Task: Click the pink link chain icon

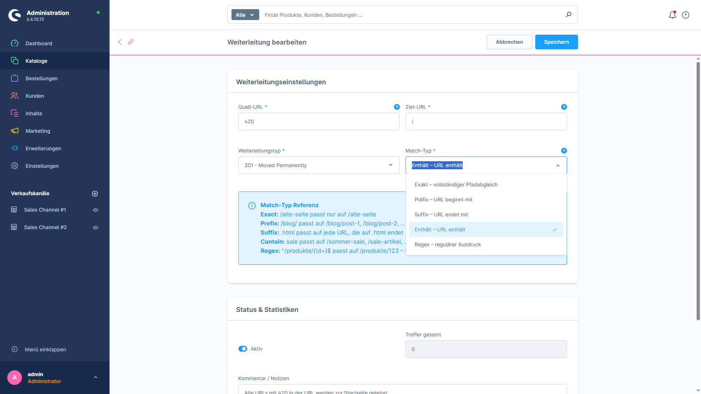Action: tap(131, 42)
